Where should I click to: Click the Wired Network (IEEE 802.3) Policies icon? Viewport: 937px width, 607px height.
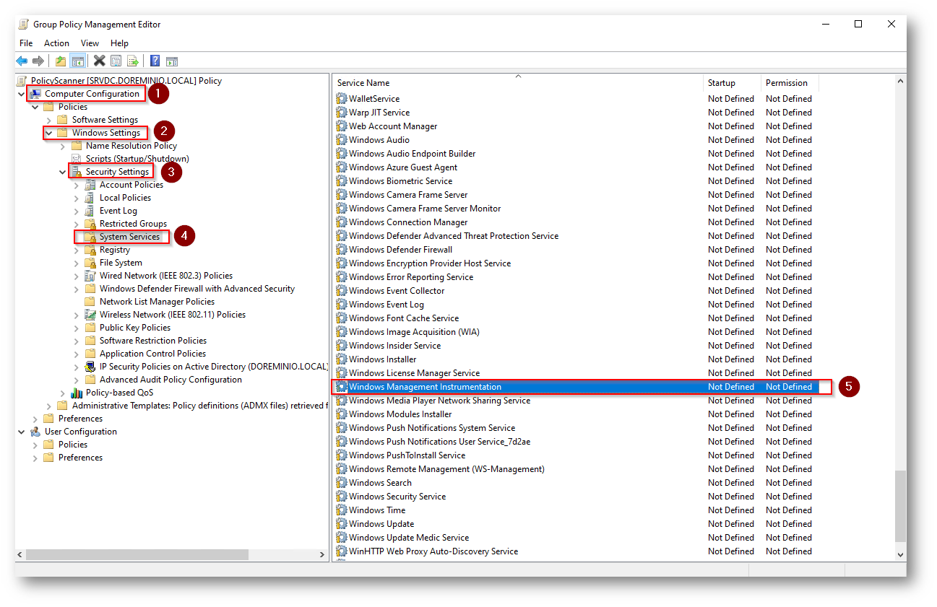[90, 276]
